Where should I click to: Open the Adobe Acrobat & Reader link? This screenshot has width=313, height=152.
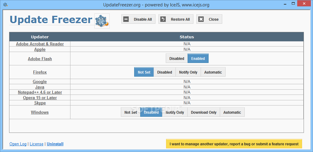coord(40,44)
